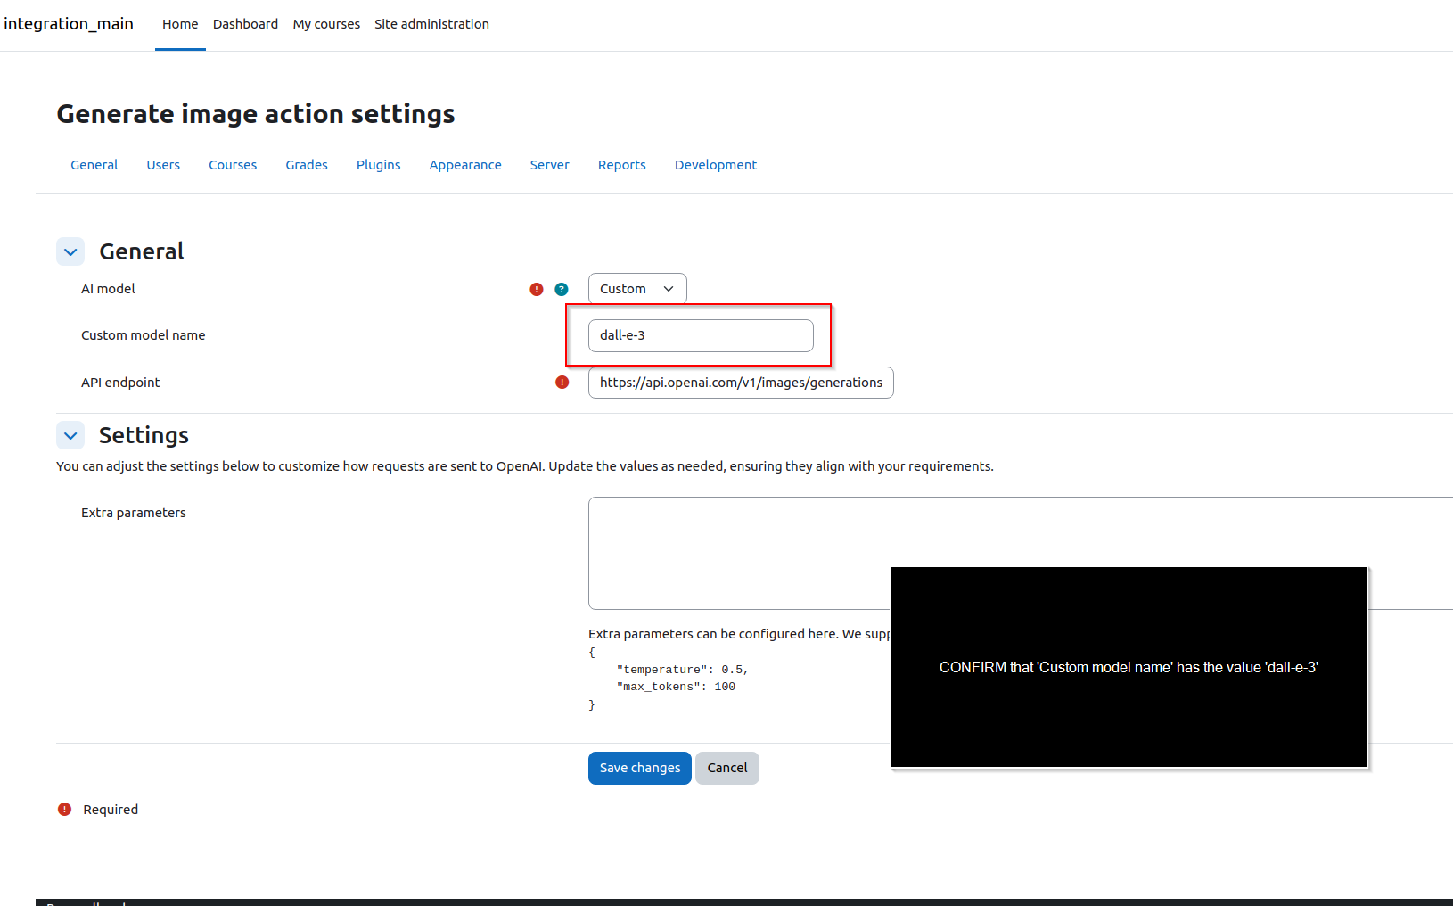The height and width of the screenshot is (906, 1453).
Task: Switch to the Courses admin tab
Action: (x=233, y=165)
